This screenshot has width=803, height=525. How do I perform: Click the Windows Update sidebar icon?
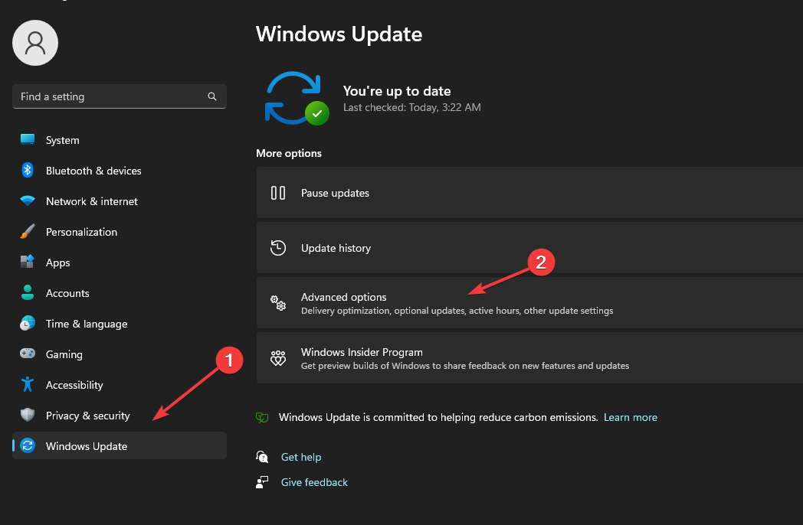[x=28, y=445]
